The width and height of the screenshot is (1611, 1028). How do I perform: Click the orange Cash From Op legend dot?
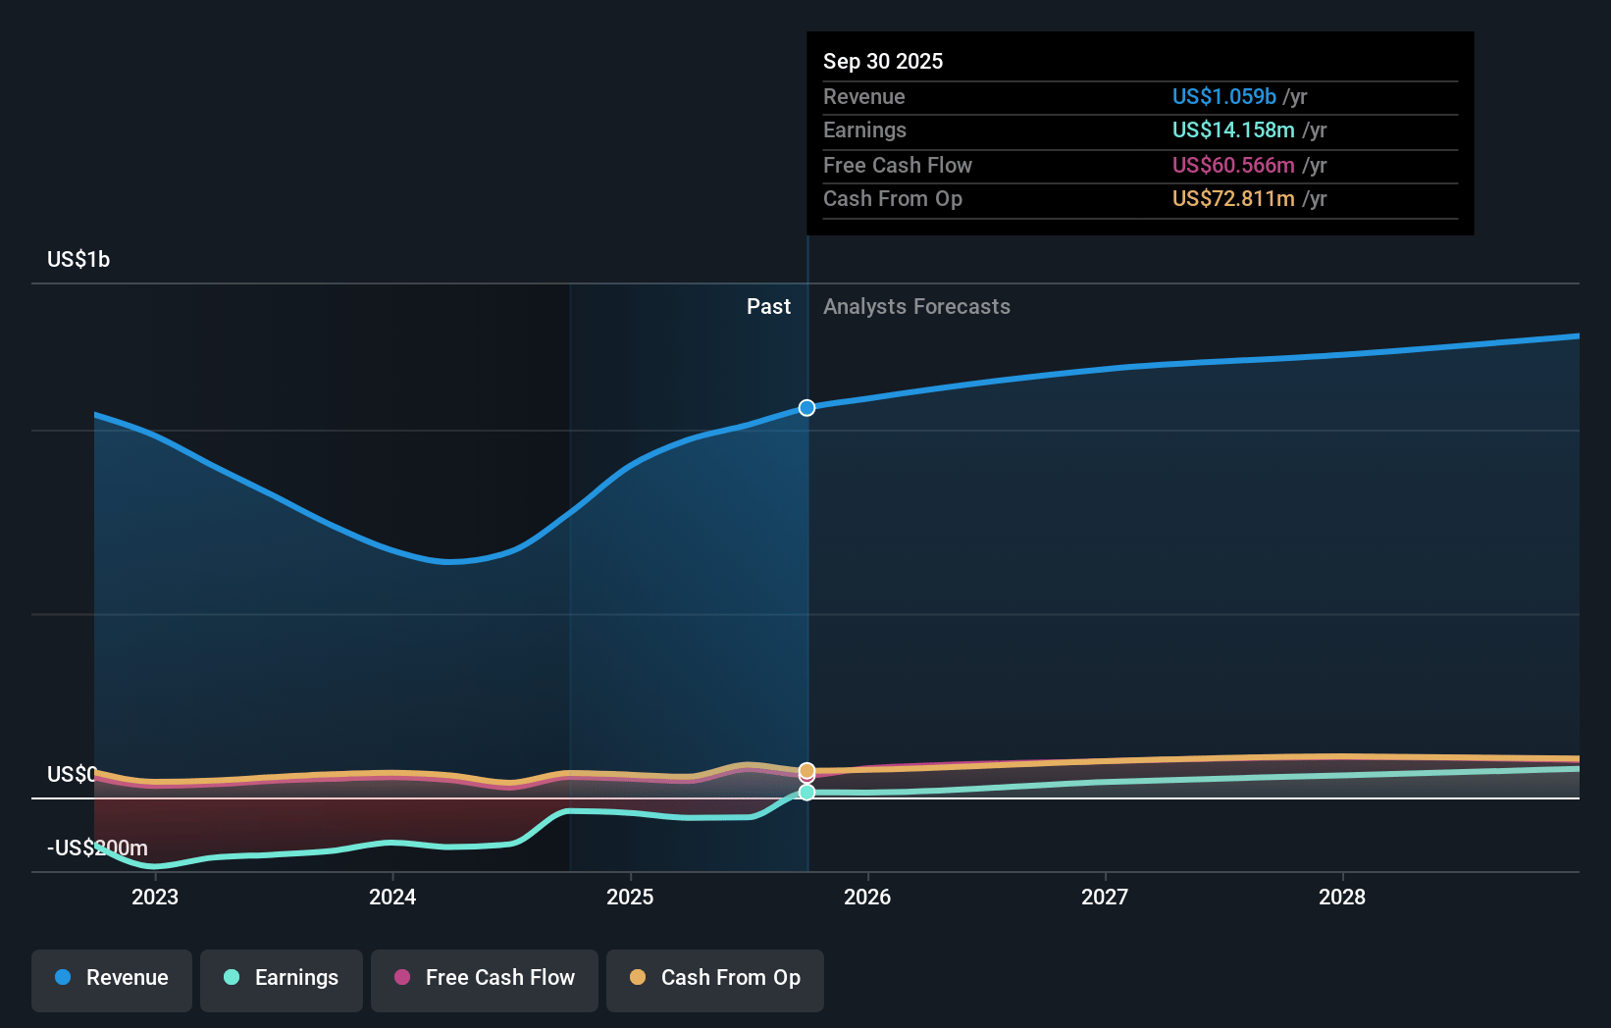click(x=638, y=978)
